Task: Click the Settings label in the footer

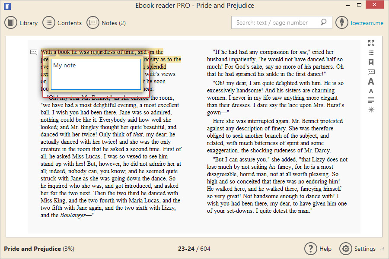Action: click(x=365, y=249)
